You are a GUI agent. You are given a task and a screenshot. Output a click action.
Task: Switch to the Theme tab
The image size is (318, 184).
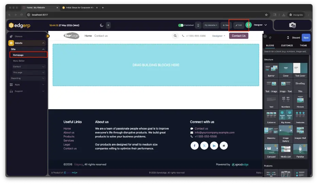coord(303,46)
